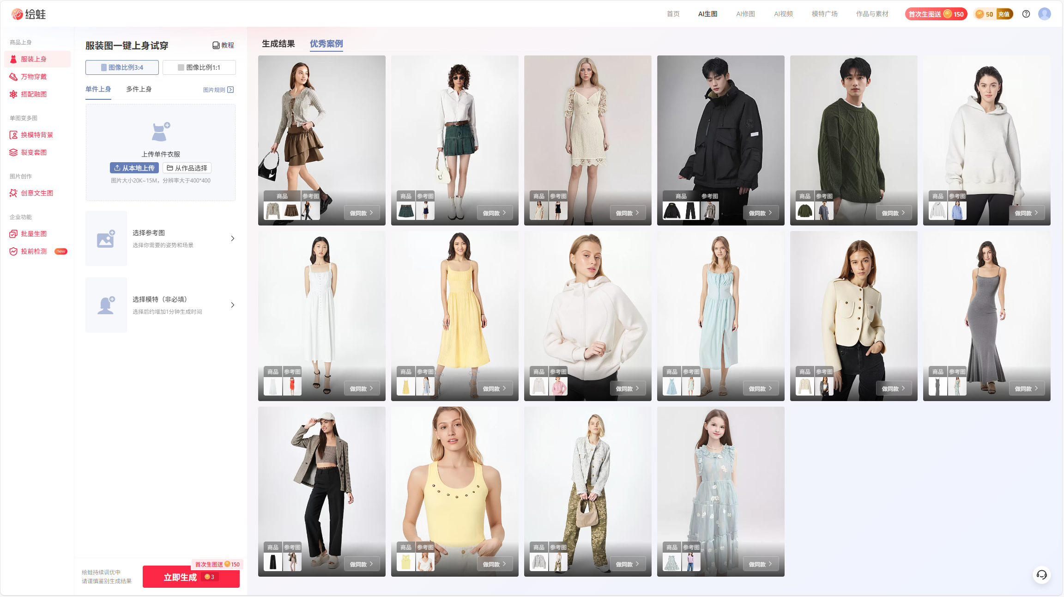Click the 选择模特 person placeholder icon
Image resolution: width=1064 pixels, height=597 pixels.
point(106,305)
